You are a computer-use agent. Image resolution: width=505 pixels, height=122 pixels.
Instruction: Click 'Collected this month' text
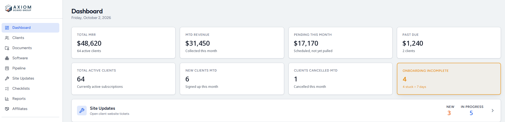pyautogui.click(x=201, y=51)
